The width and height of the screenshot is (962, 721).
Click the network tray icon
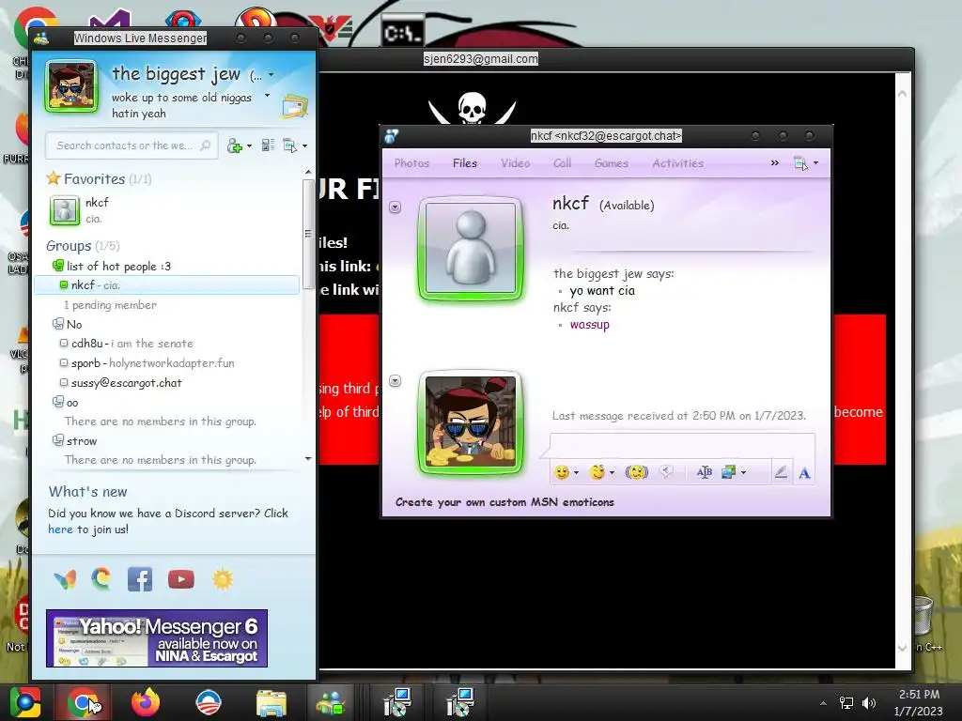[x=846, y=702]
